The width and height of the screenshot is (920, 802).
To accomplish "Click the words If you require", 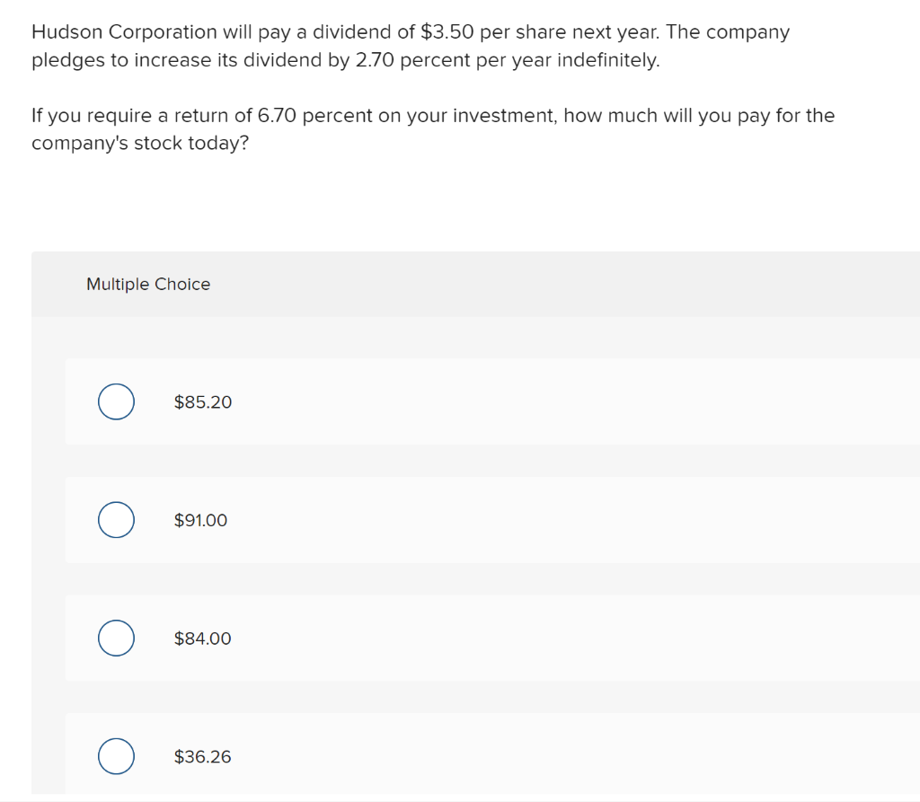I will click(x=93, y=116).
